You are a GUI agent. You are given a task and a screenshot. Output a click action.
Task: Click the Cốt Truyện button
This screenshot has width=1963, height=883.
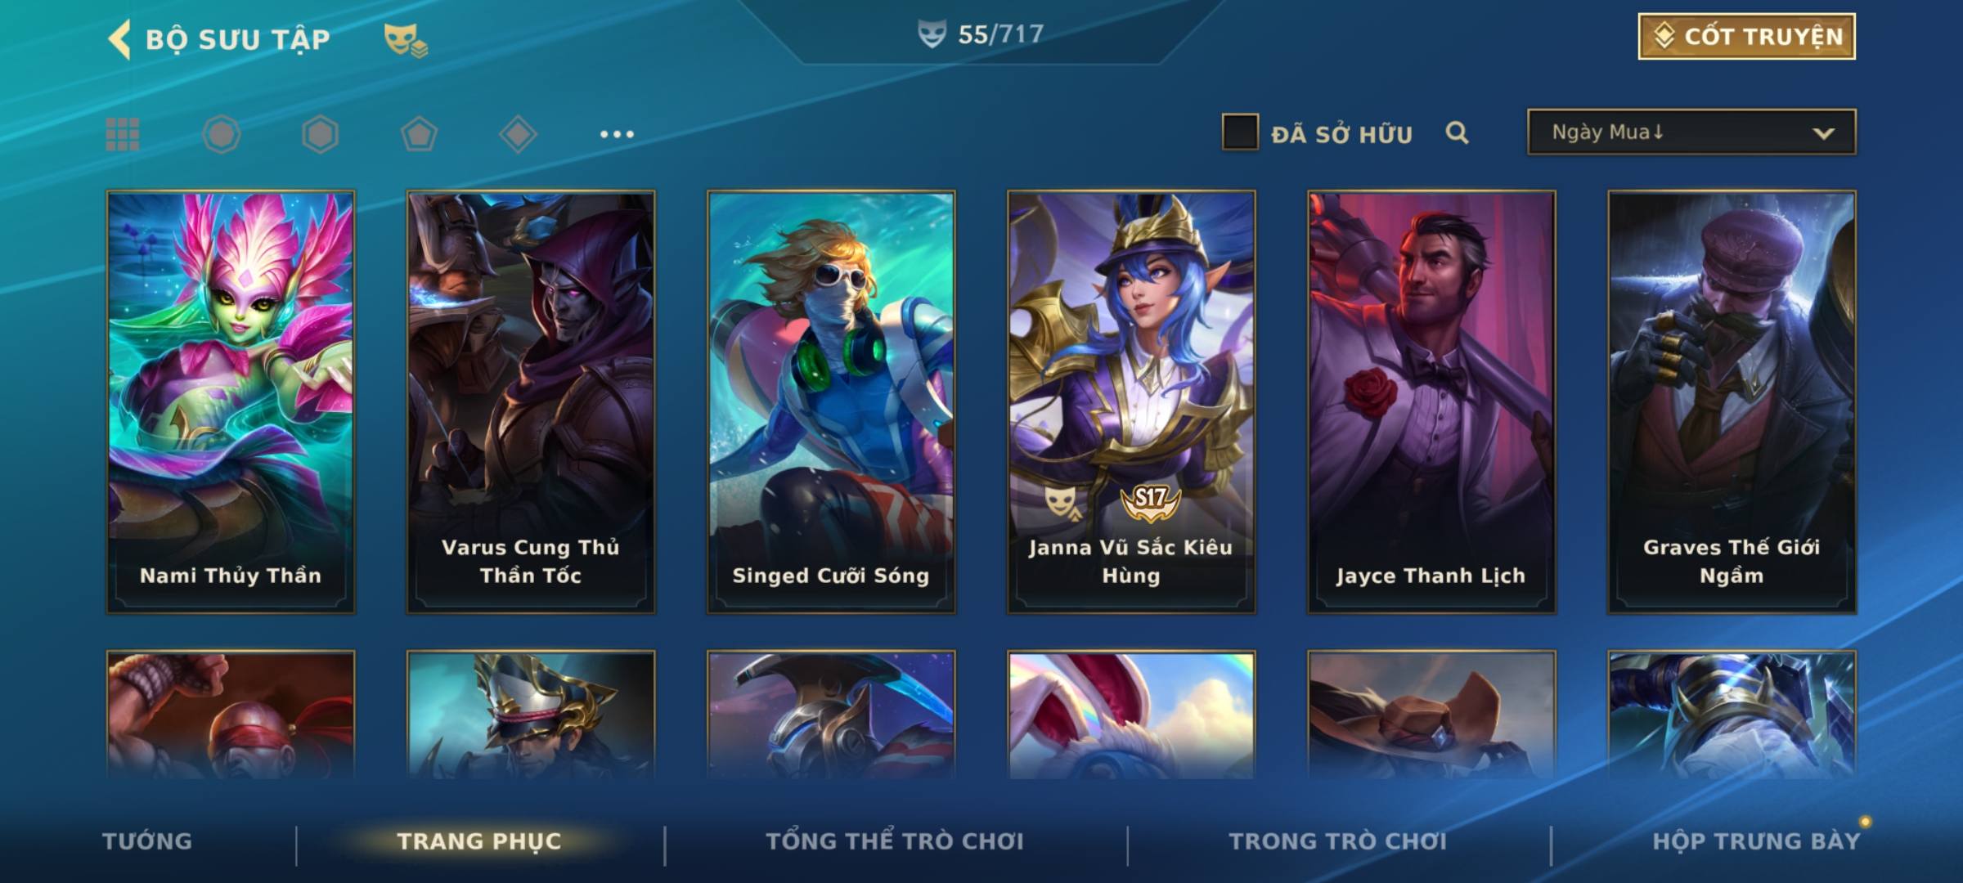pyautogui.click(x=1746, y=36)
